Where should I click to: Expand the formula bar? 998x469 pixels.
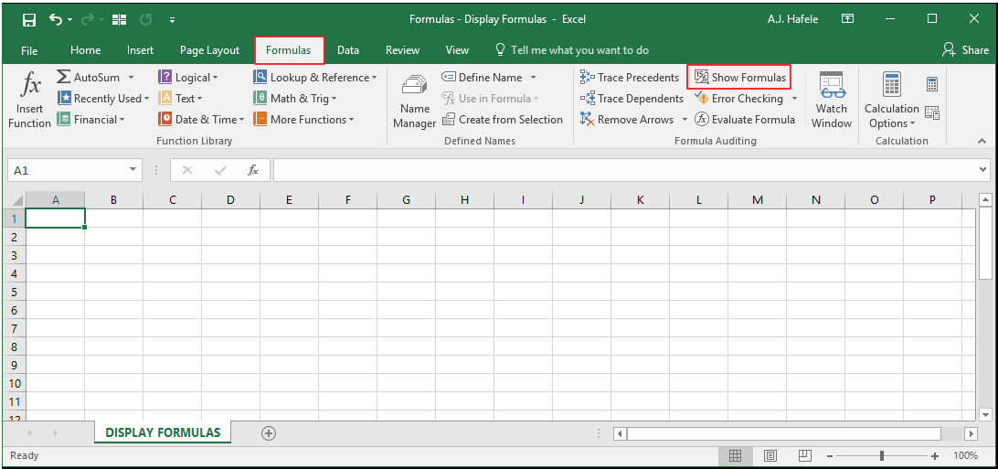coord(984,170)
